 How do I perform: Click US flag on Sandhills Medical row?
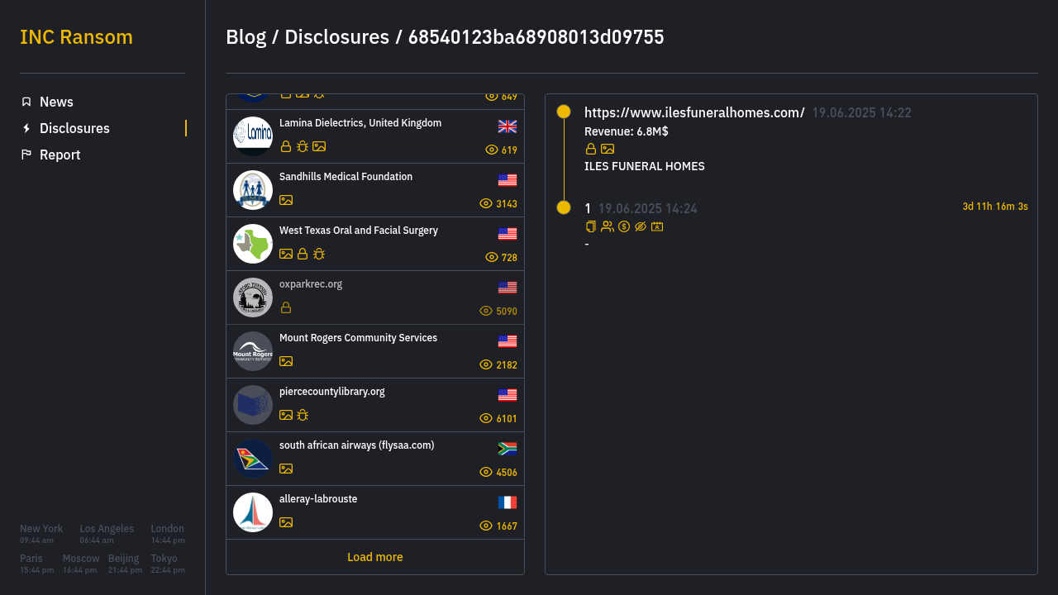click(x=508, y=180)
